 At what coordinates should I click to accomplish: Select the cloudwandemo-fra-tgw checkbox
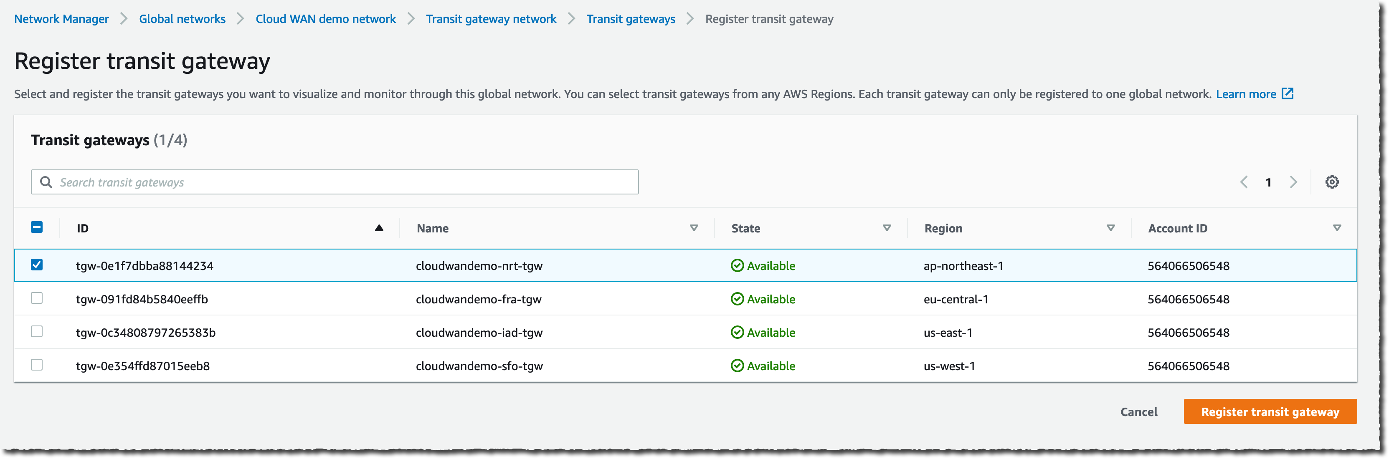click(x=37, y=298)
